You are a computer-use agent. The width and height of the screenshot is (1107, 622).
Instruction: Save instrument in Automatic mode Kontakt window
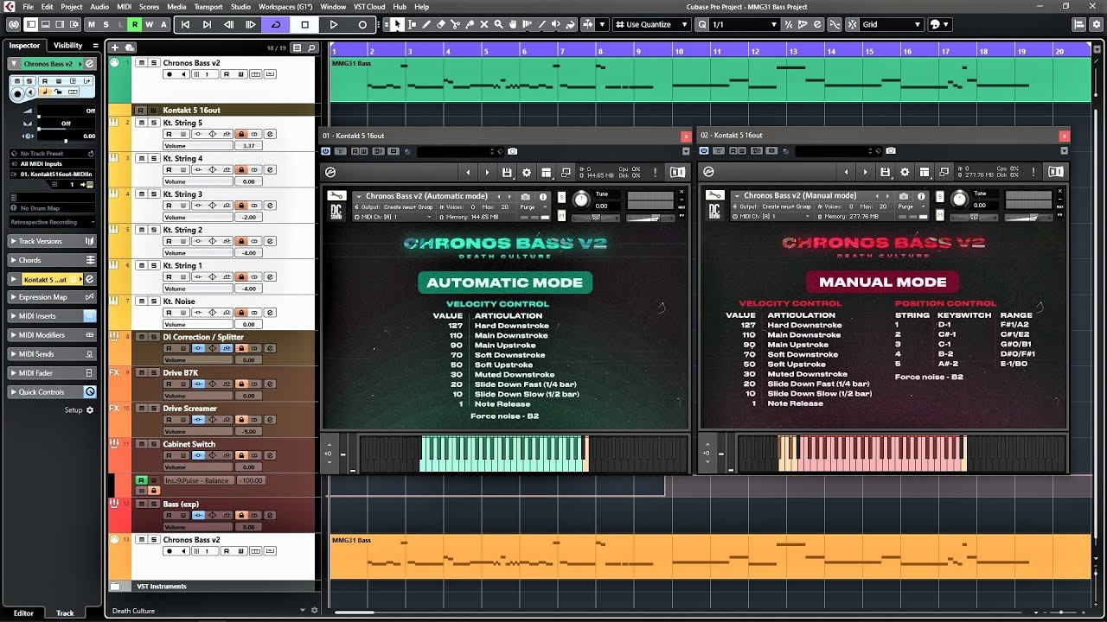(507, 173)
